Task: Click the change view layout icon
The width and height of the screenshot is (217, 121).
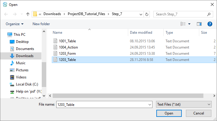Action: pyautogui.click(x=183, y=24)
